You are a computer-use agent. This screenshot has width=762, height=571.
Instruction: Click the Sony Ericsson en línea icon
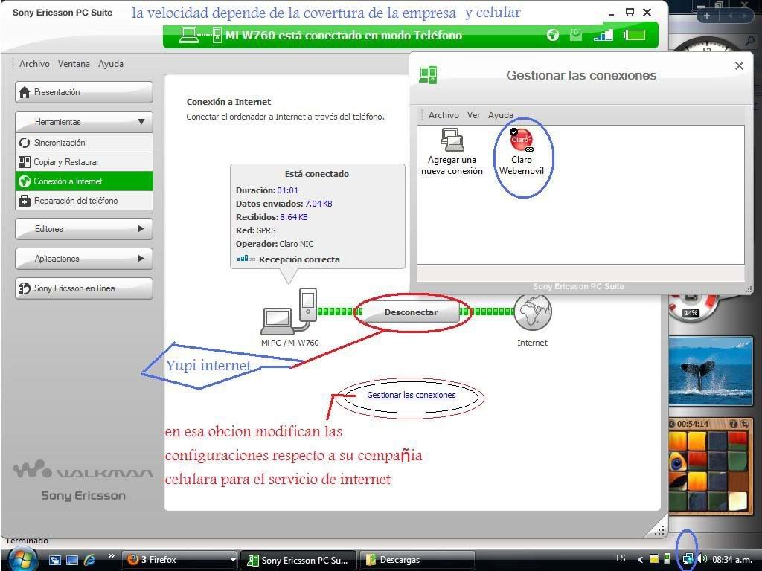[x=25, y=288]
